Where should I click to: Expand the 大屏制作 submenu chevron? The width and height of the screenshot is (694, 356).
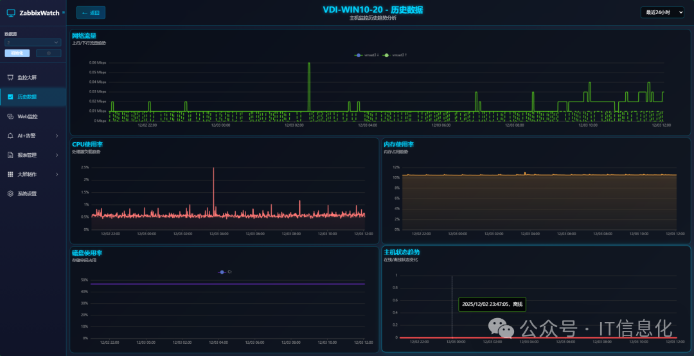tap(57, 174)
